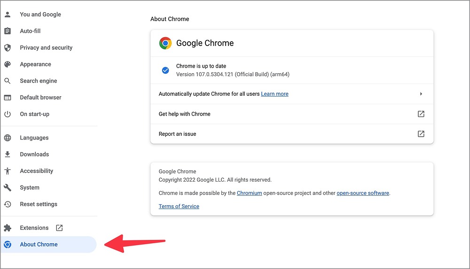Click the Copyright 2022 Google LLC text
Viewport: 470px width, 269px height.
tap(215, 180)
